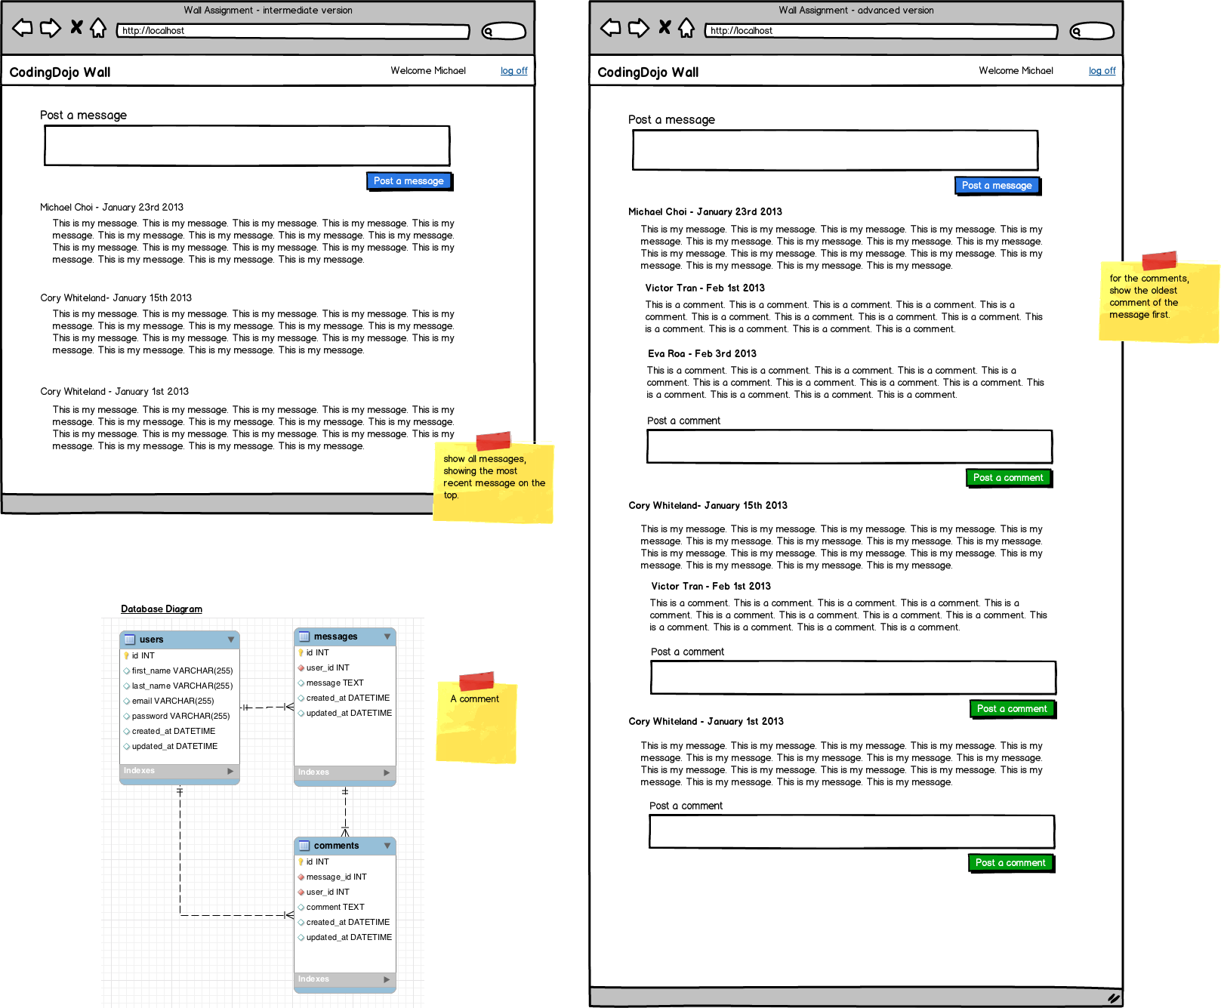Viewport: 1221px width, 1008px height.
Task: Click search box in advanced version browser
Action: click(1092, 31)
